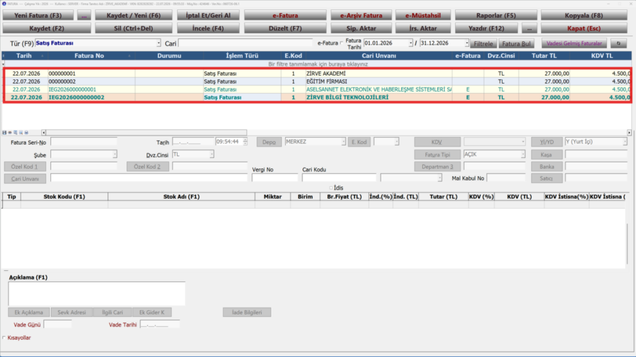
Task: Open the e-Fatura button
Action: [285, 15]
